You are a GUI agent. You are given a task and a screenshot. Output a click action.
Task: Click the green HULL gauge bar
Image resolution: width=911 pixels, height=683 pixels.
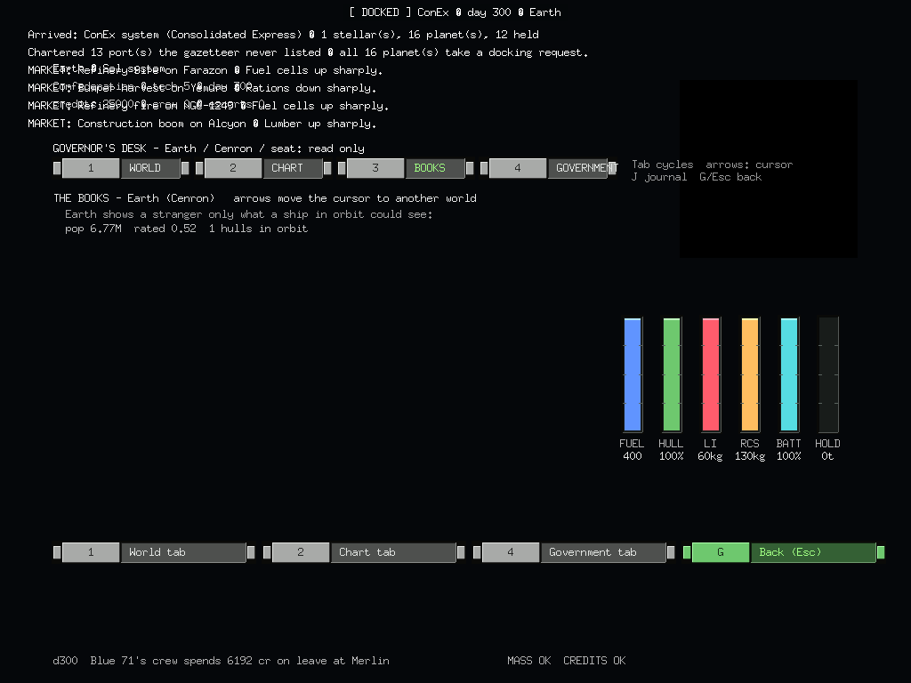[x=672, y=374]
